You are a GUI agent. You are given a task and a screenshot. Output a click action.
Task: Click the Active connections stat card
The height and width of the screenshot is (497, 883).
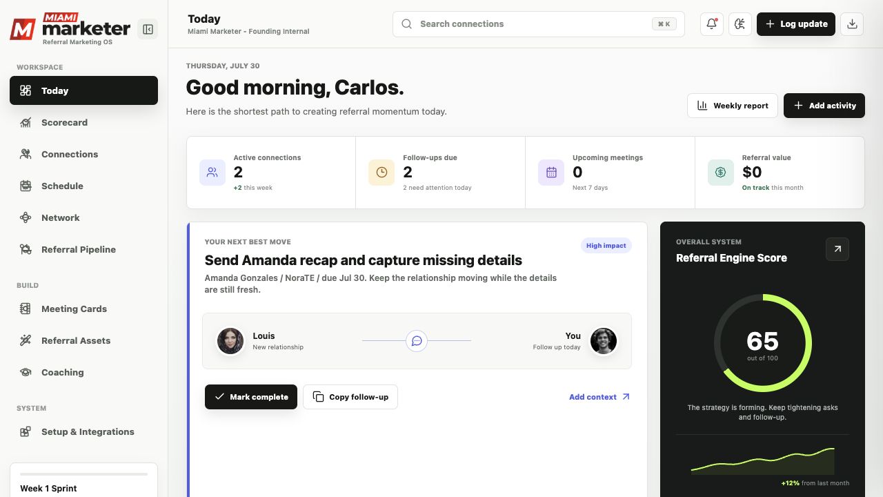[271, 173]
